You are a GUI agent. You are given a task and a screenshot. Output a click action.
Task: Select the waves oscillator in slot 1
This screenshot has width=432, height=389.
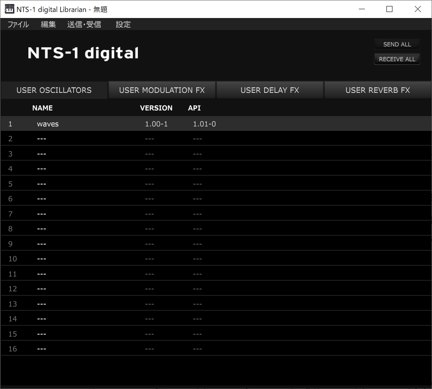pos(216,124)
